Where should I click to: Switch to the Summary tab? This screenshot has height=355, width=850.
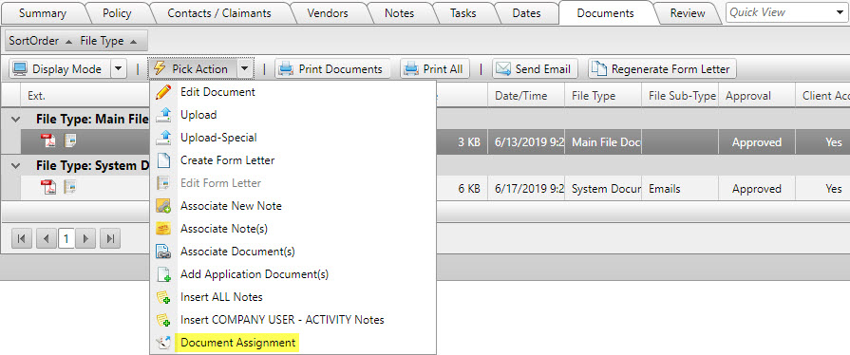(43, 13)
